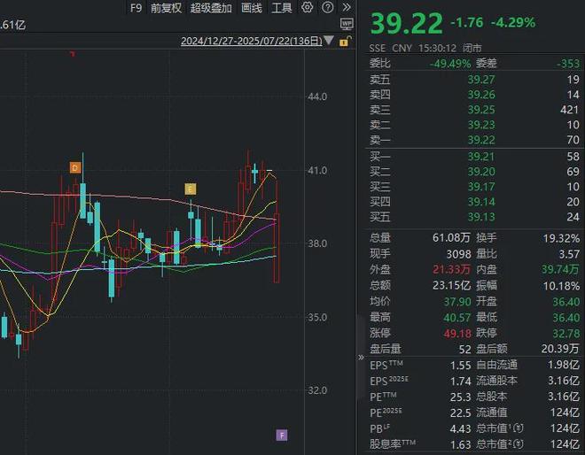
Task: Click the 委差 value -353
Action: [x=568, y=64]
